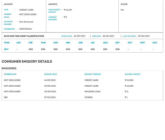Viewport: 165px width, 140px height.
Task: Select ₹ 10,000 amount in the 14/09/2025 row
Action: click(129, 80)
